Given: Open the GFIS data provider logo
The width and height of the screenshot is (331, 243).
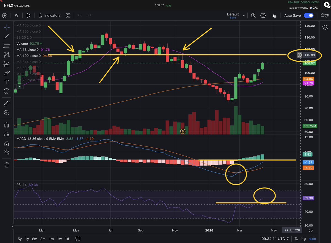Looking at the screenshot, I should 313,8.
